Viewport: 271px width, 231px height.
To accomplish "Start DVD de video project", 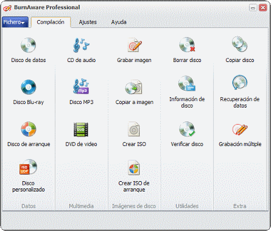I will [81, 134].
